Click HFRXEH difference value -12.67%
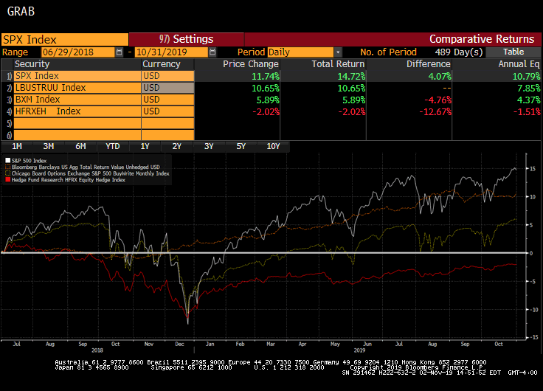Viewport: 543px width, 391px height. [x=435, y=112]
